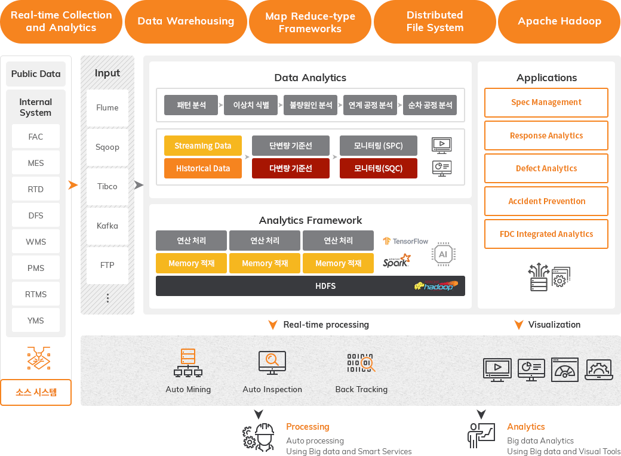Viewport: 621px width, 456px height.
Task: Select the gauge icon under Visualization
Action: 564,369
